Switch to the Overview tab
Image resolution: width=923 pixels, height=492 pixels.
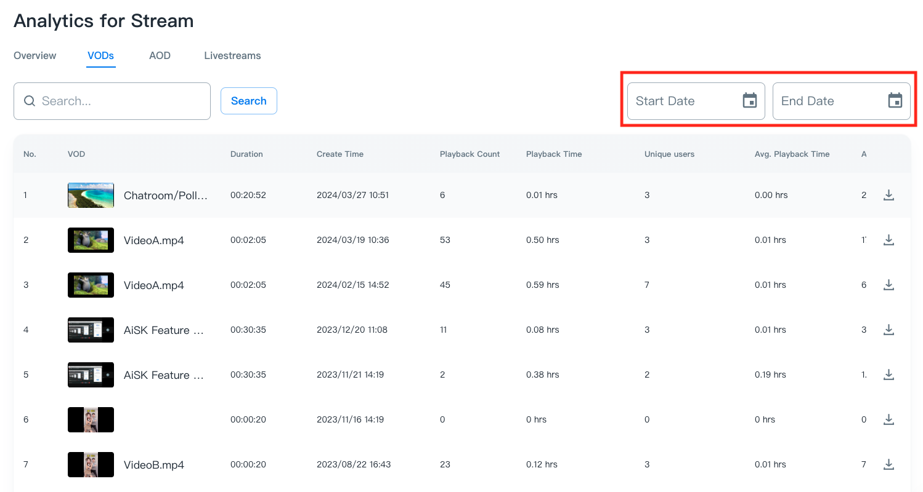pos(35,55)
